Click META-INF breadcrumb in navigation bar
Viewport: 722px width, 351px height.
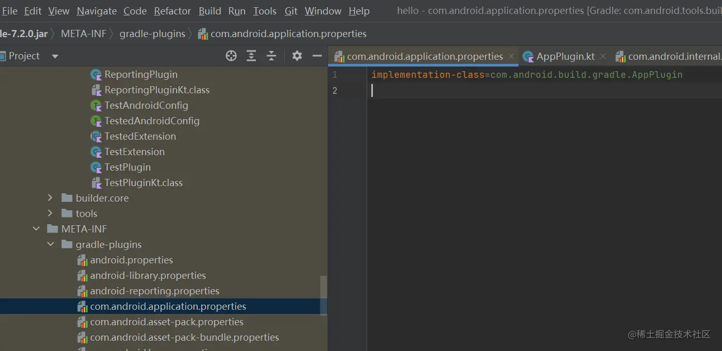tap(83, 34)
